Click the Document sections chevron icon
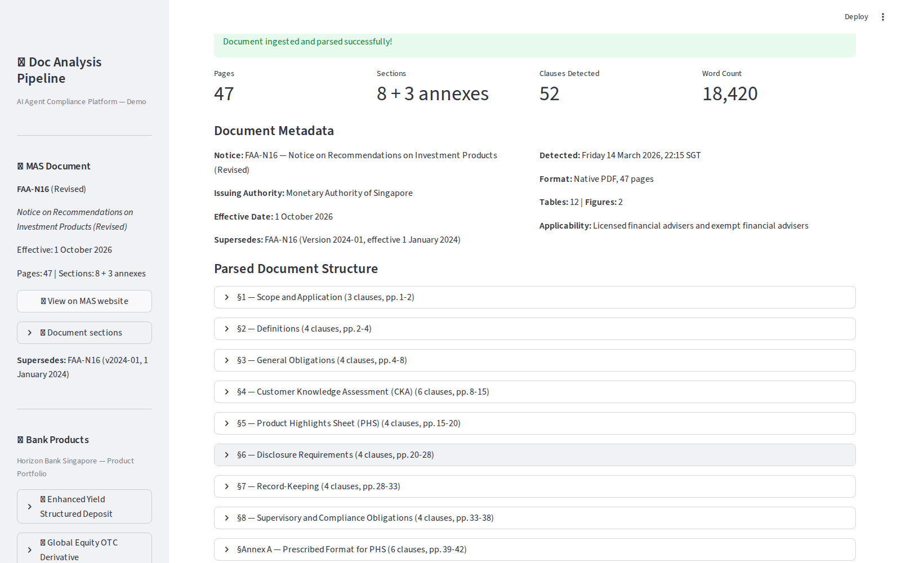The width and height of the screenshot is (901, 563). (30, 333)
